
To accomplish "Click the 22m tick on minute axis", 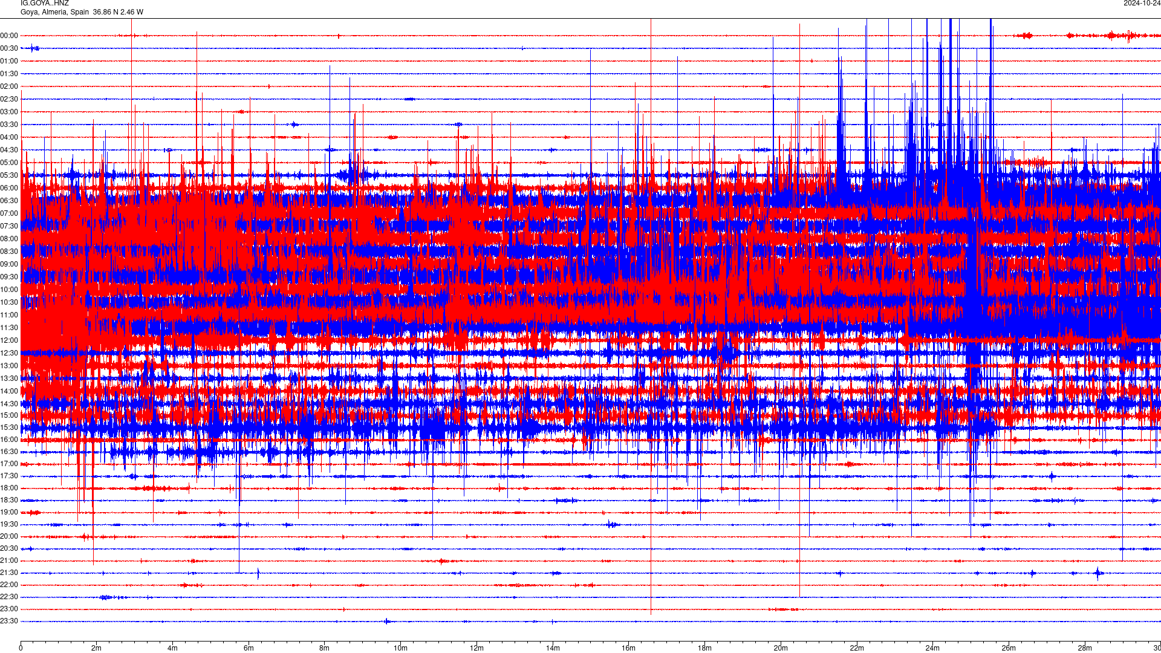I will click(x=857, y=648).
